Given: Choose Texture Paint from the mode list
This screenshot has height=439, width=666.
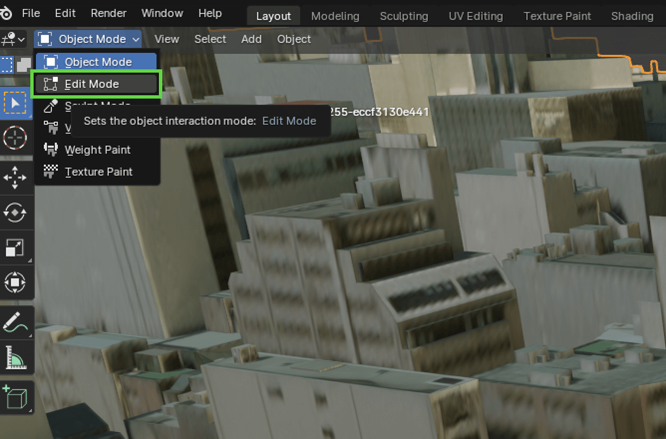Looking at the screenshot, I should click(97, 172).
